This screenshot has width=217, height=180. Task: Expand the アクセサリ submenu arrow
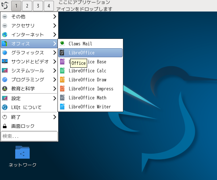[55, 26]
